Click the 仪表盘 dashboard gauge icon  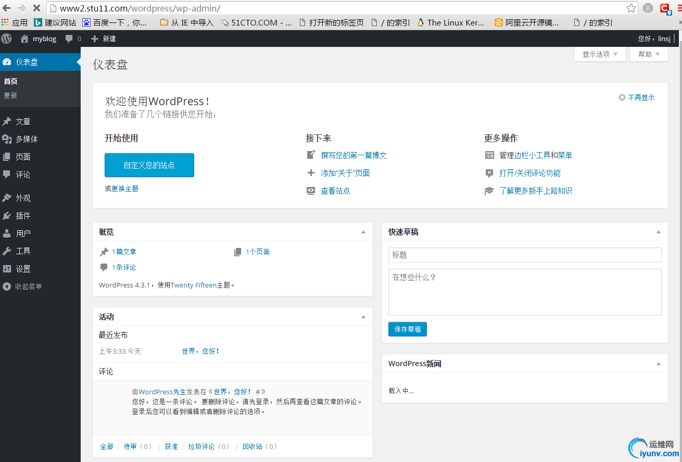click(x=7, y=62)
